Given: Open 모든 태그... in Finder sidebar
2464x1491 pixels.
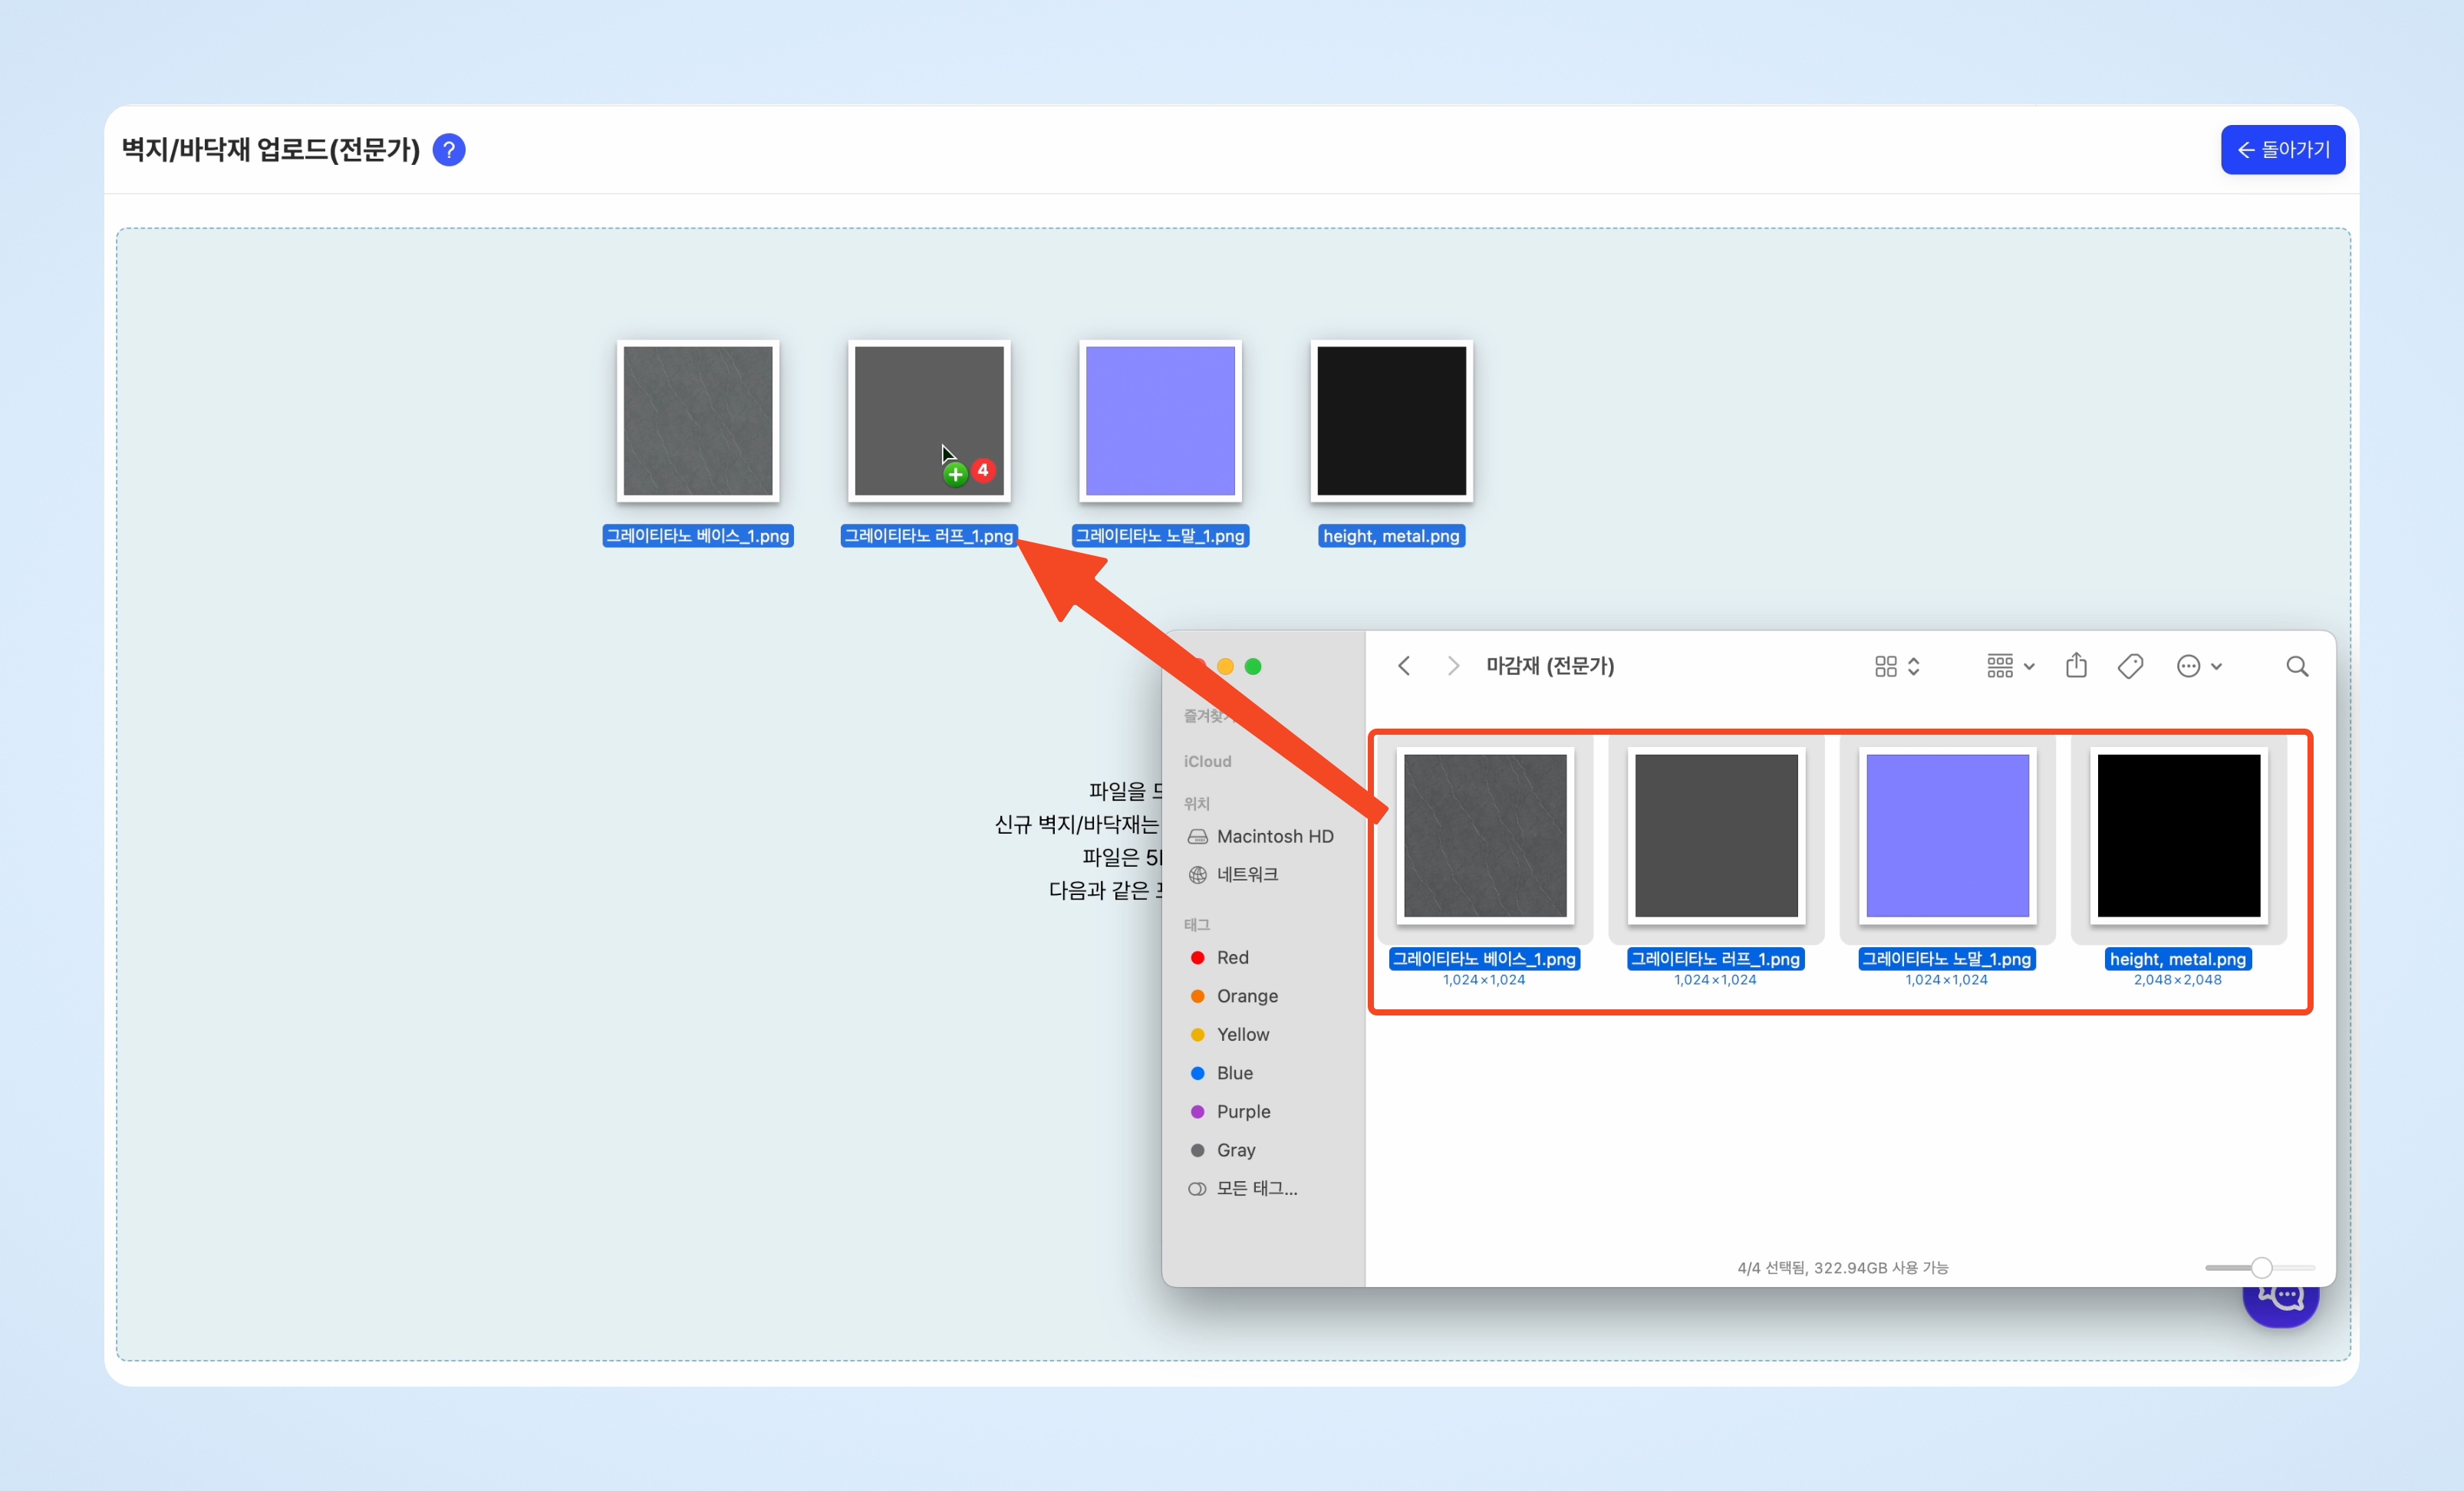Looking at the screenshot, I should (1244, 1188).
